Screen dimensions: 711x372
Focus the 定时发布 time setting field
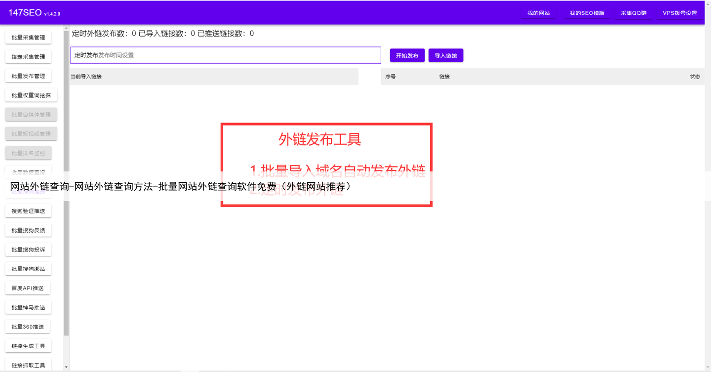click(x=226, y=55)
